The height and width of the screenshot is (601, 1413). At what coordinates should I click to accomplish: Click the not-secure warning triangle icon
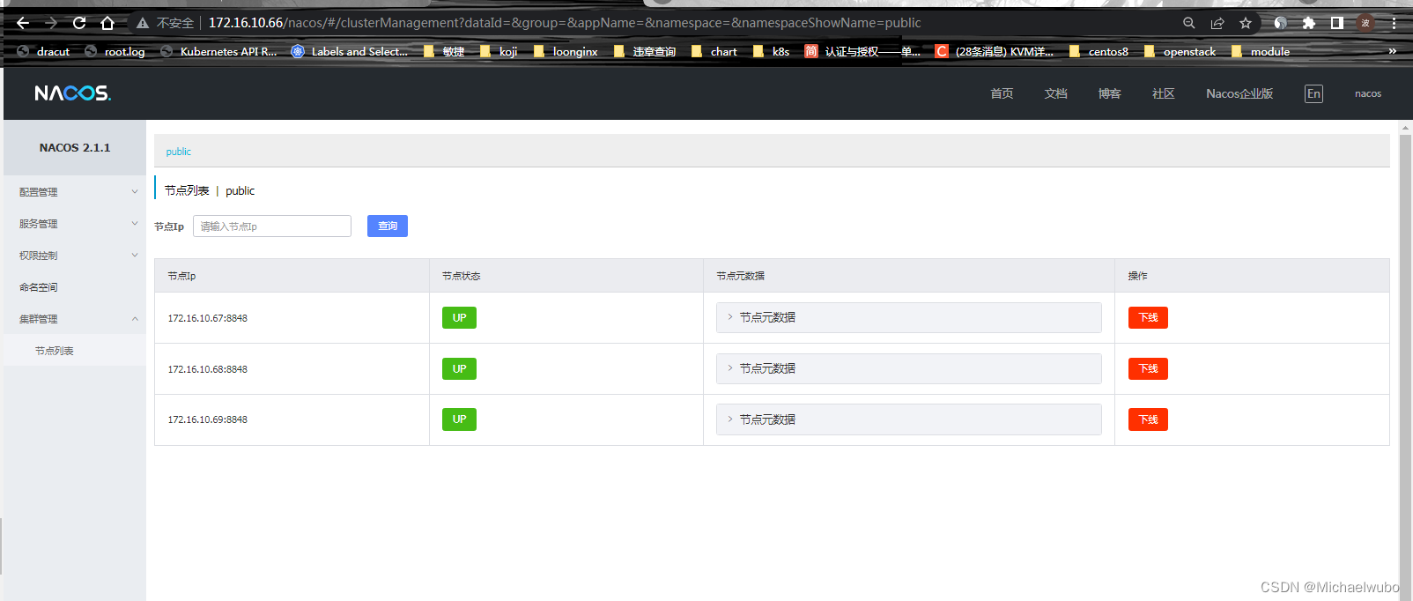click(x=143, y=23)
